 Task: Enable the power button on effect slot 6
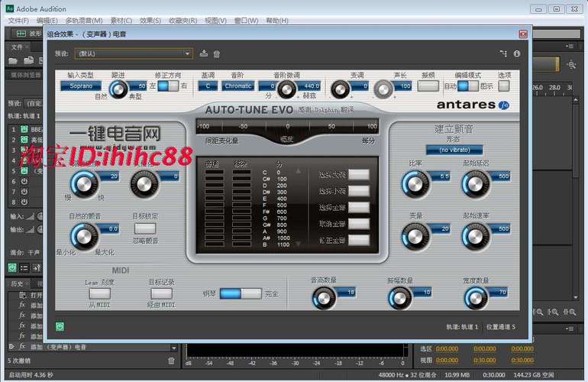[24, 181]
